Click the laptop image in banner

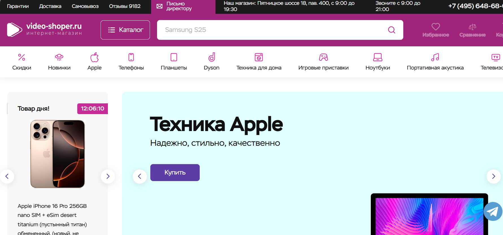(429, 214)
